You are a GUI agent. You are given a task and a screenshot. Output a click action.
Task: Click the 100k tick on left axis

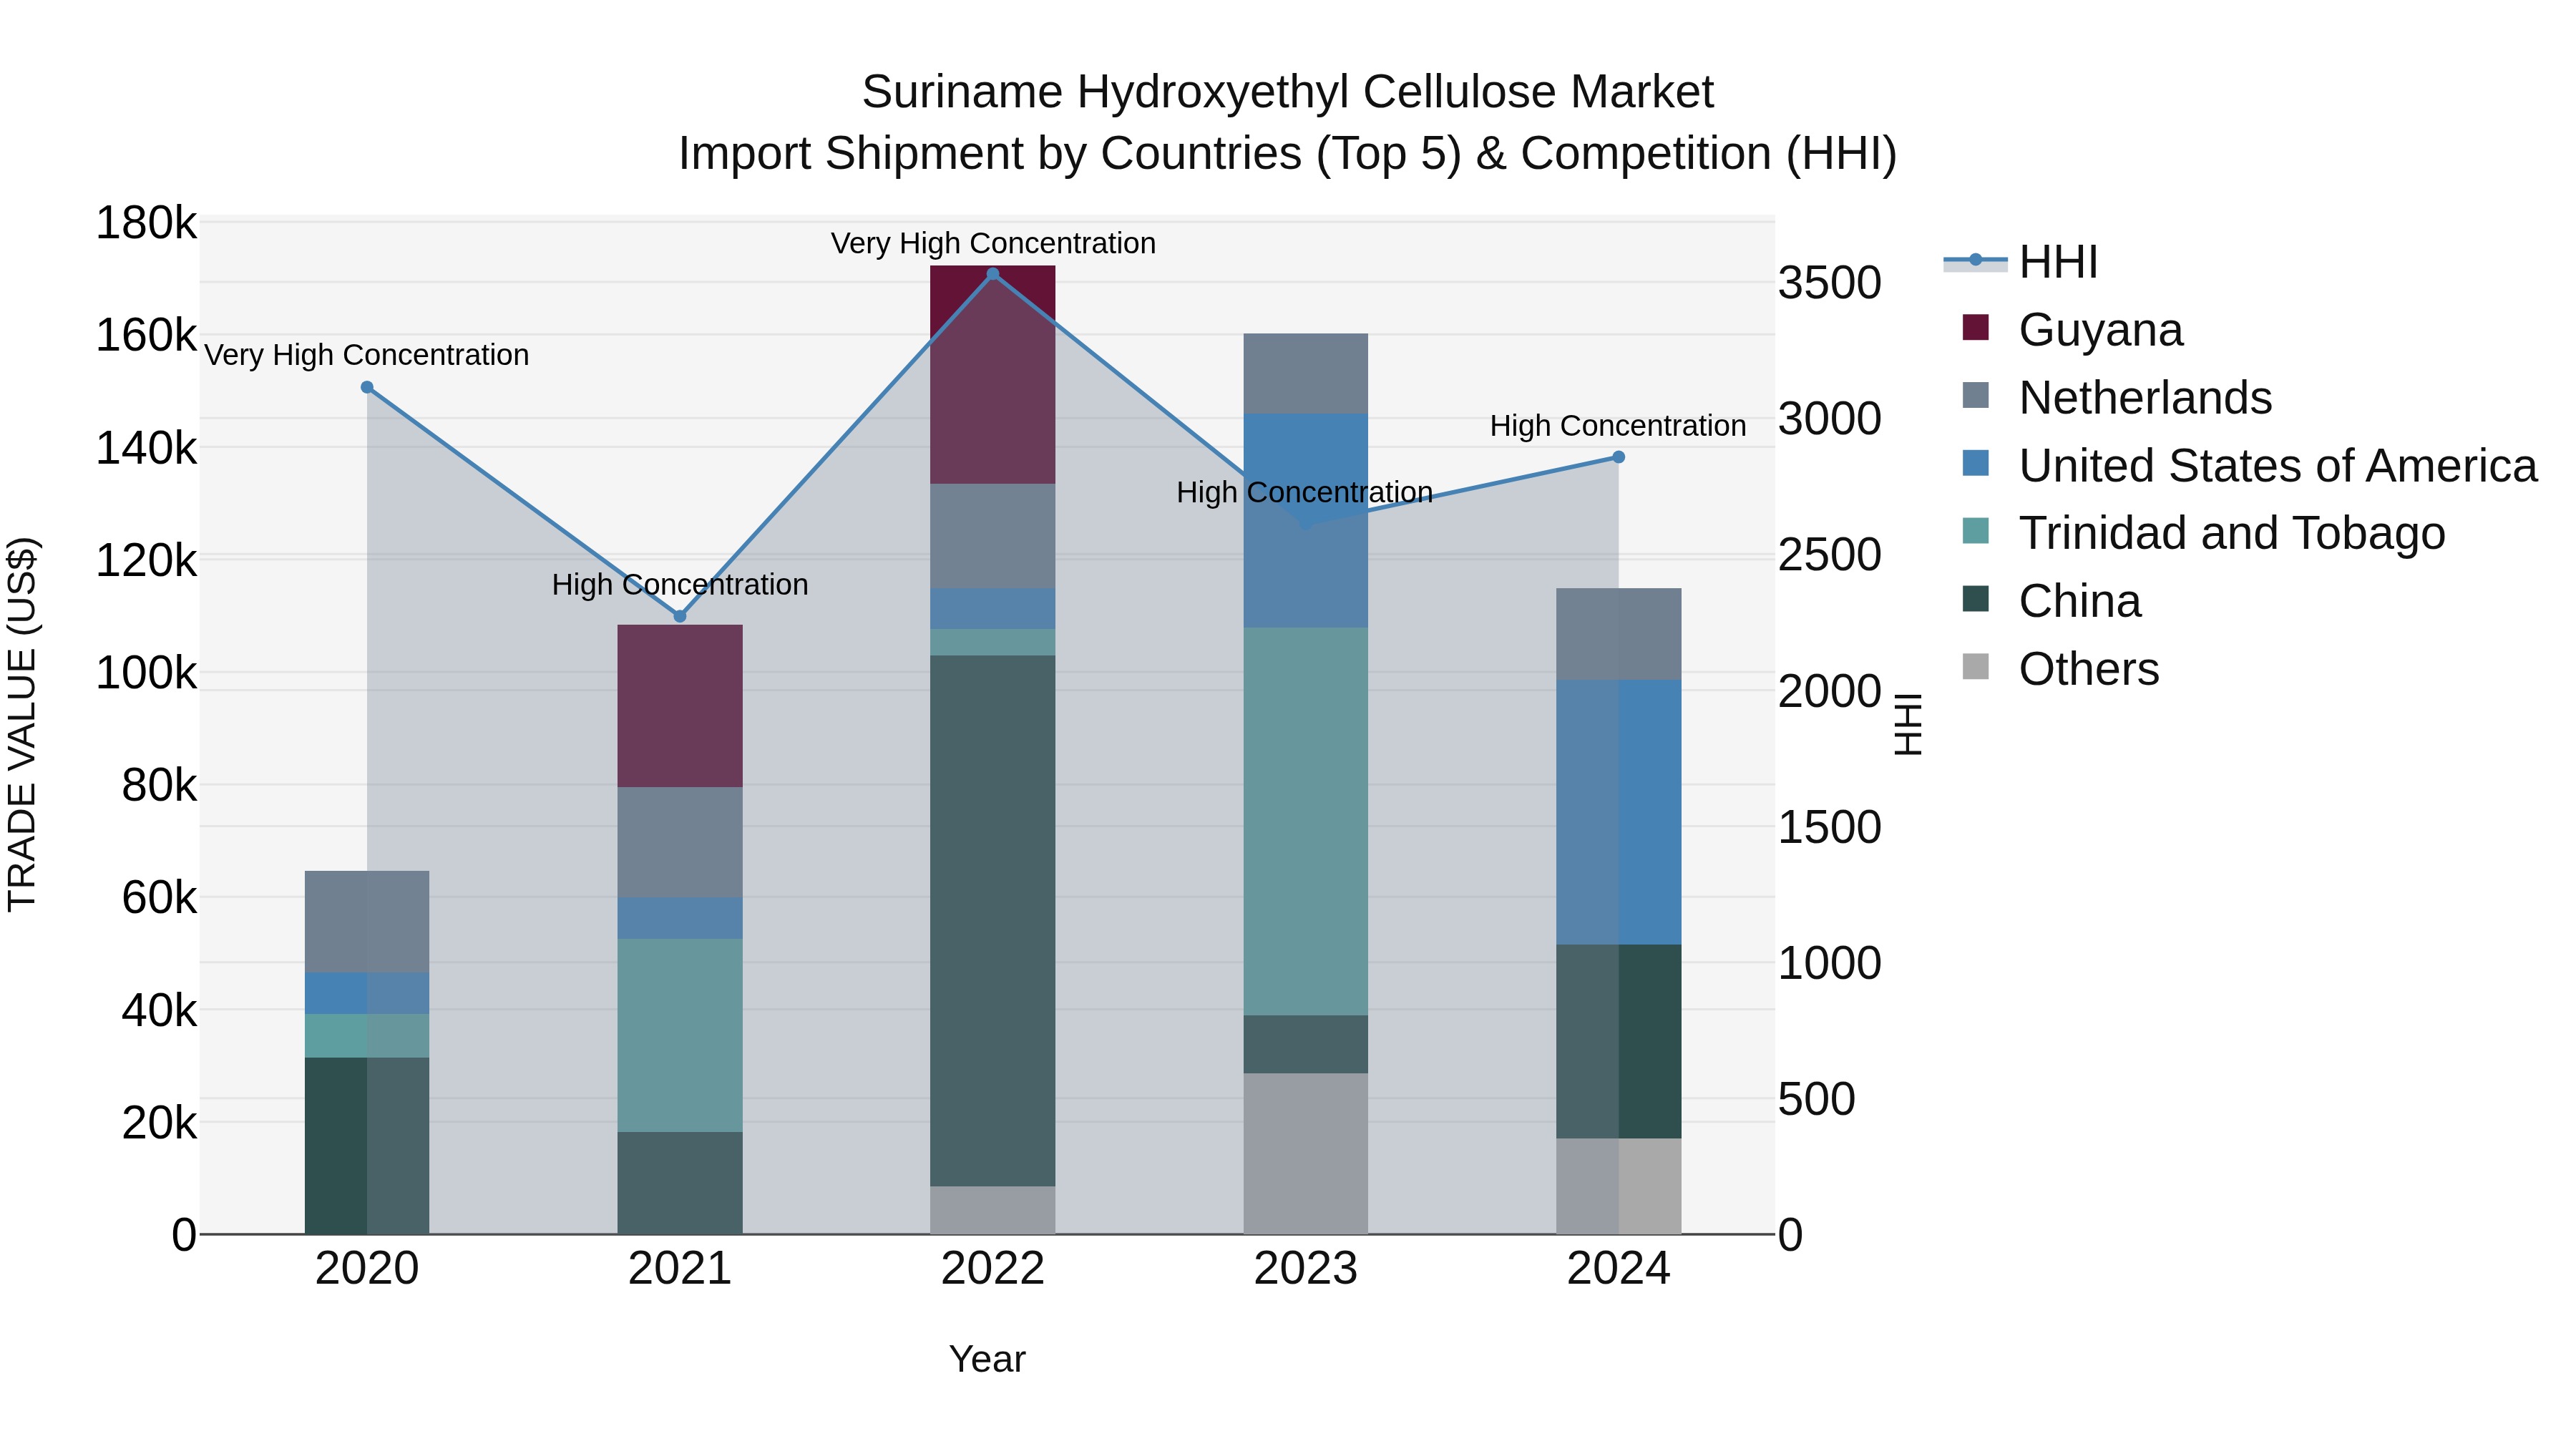pos(147,673)
